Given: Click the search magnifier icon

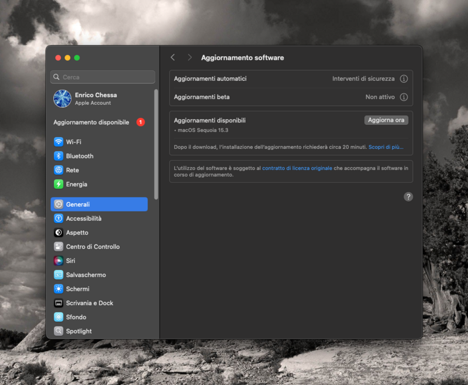Looking at the screenshot, I should tap(56, 77).
